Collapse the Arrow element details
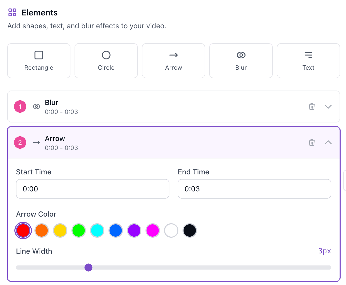Image resolution: width=346 pixels, height=285 pixels. [x=328, y=142]
